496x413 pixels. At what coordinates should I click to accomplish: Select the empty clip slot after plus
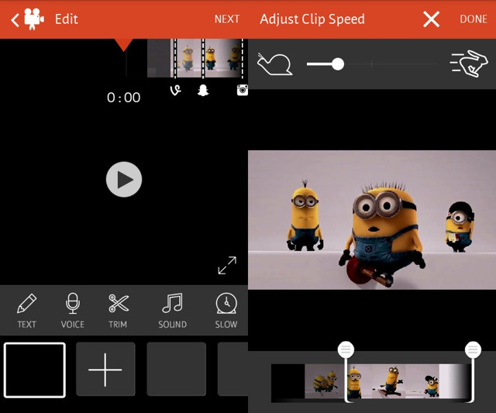pyautogui.click(x=177, y=370)
